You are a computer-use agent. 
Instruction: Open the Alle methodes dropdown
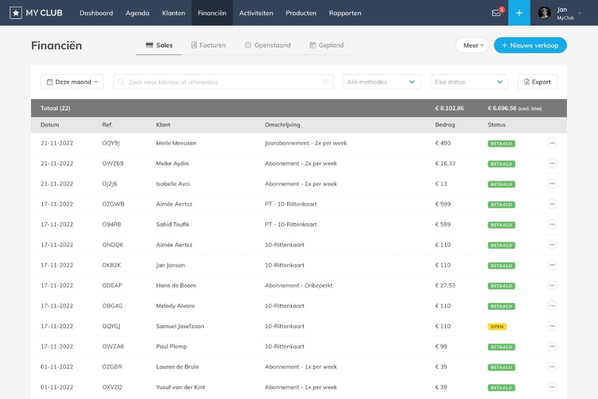[381, 82]
